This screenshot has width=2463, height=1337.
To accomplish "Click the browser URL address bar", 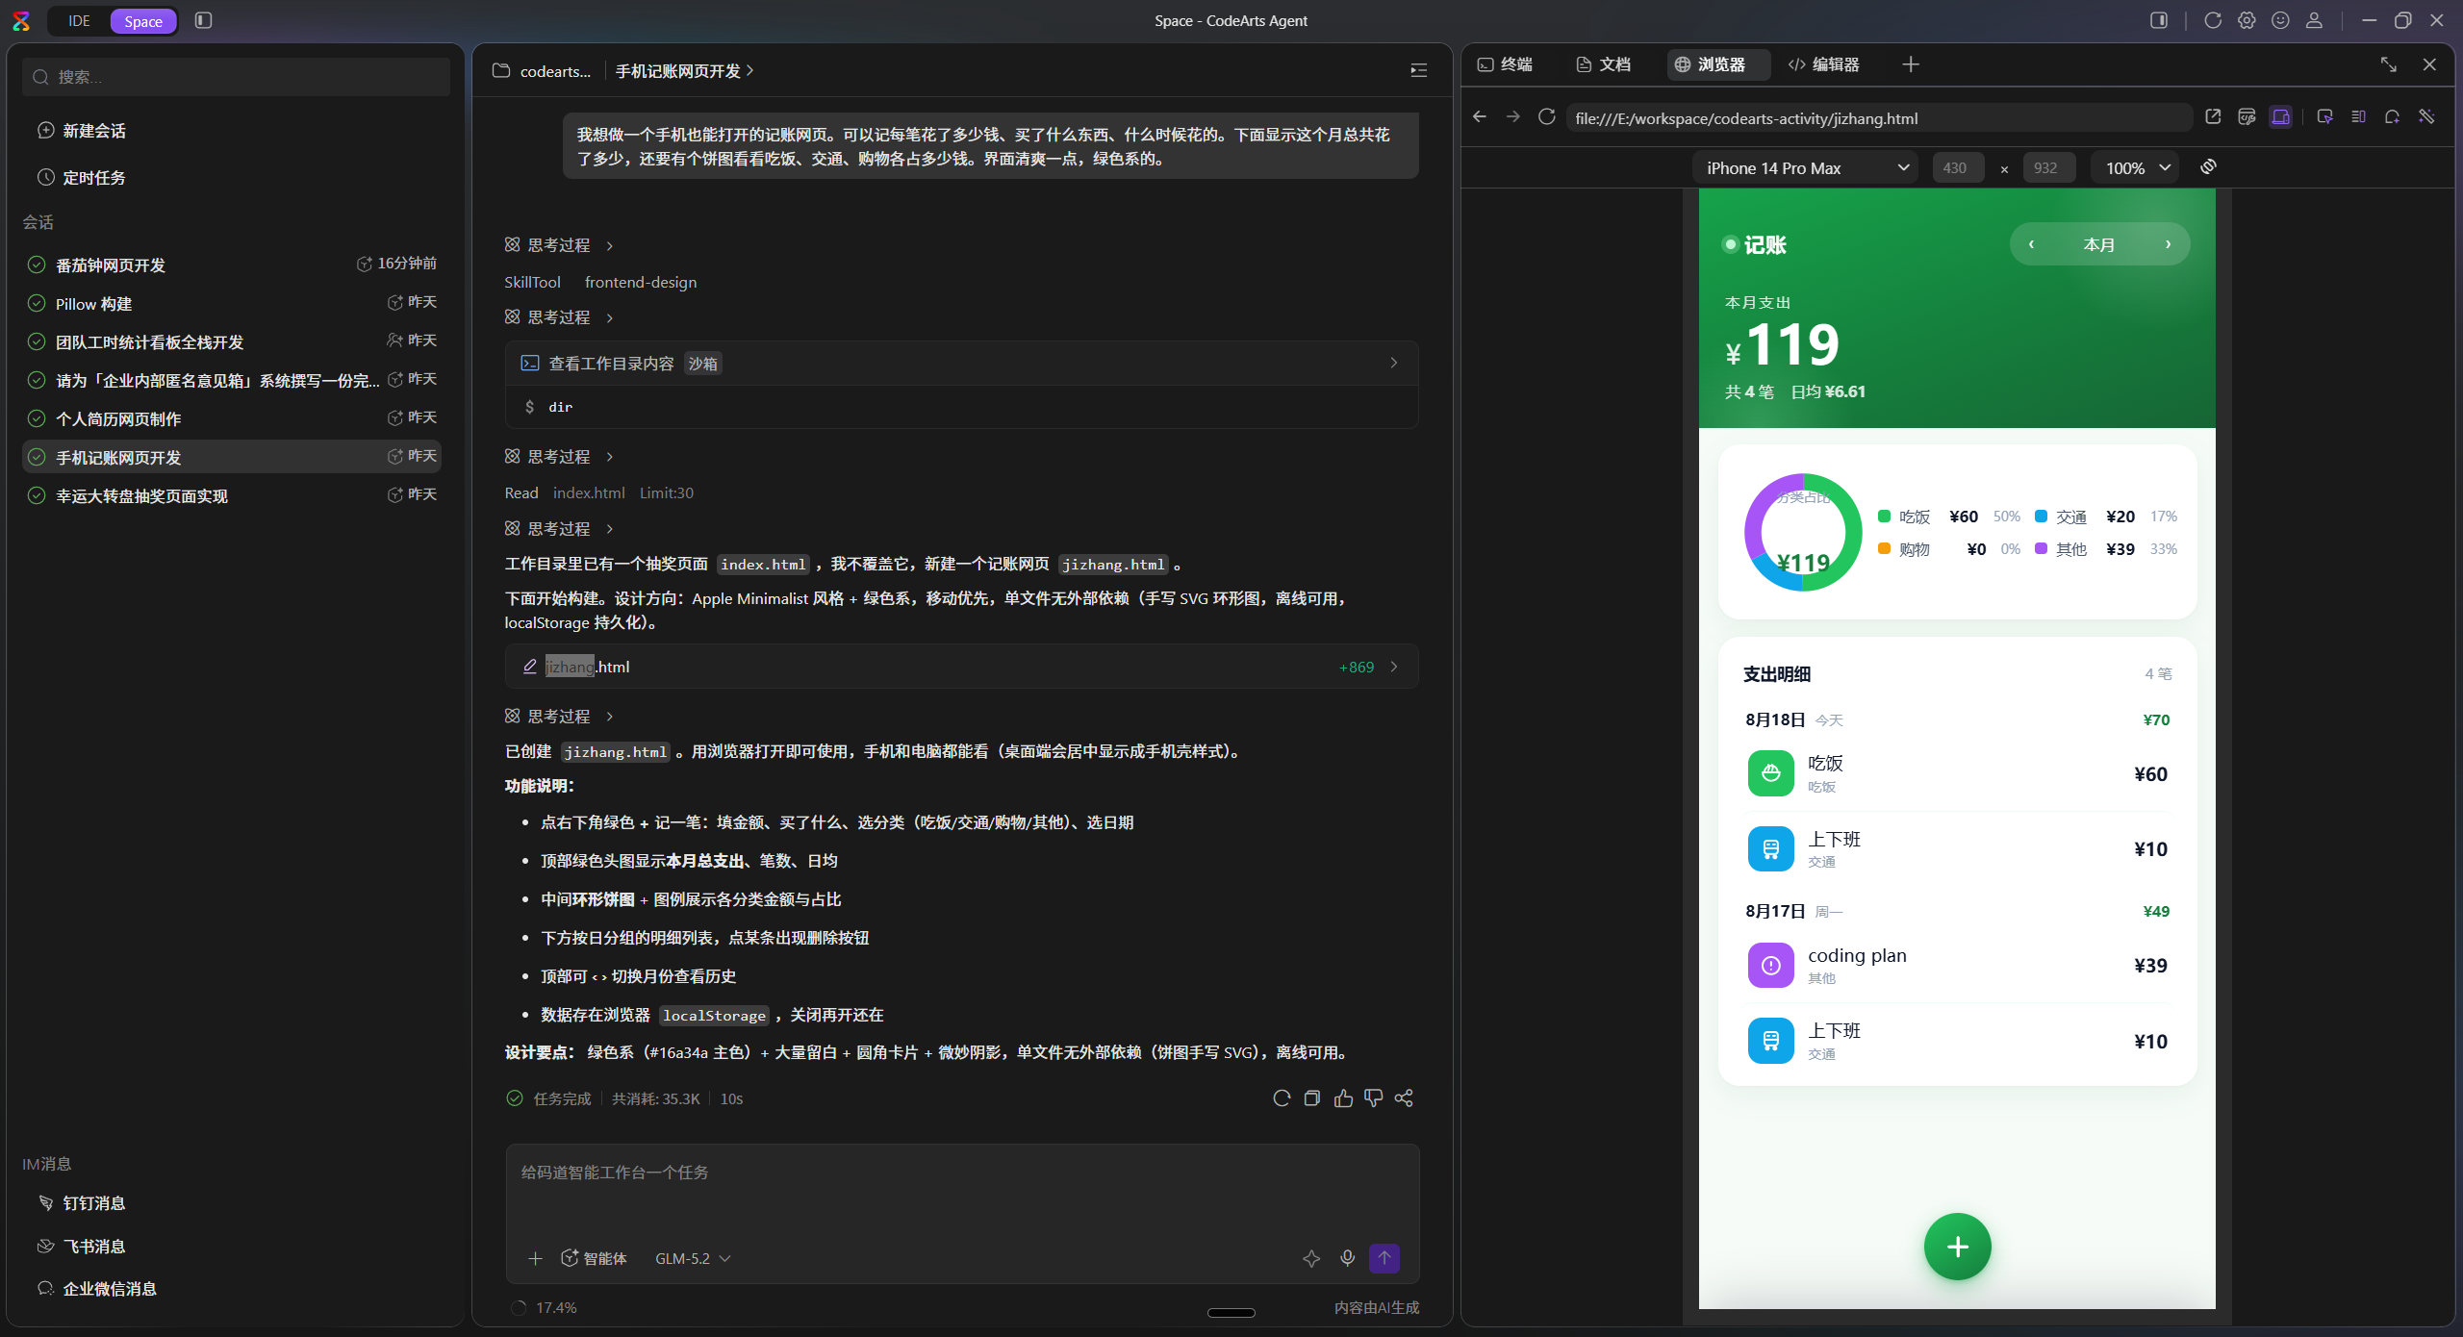I will pos(1878,117).
